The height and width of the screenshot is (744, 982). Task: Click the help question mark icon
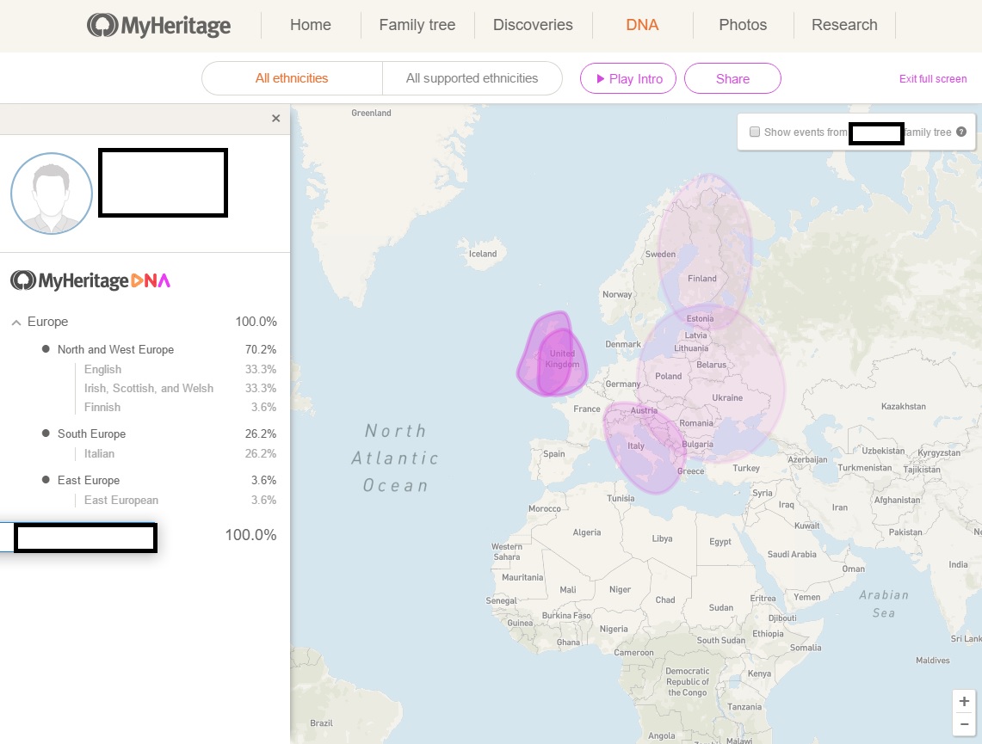click(x=960, y=132)
